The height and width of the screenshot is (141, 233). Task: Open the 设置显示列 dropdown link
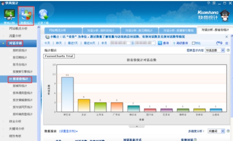pos(69,131)
